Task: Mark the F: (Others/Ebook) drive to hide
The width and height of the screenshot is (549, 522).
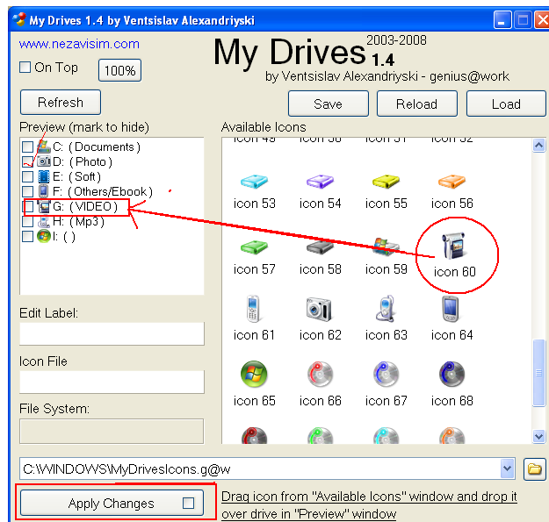Action: [27, 191]
